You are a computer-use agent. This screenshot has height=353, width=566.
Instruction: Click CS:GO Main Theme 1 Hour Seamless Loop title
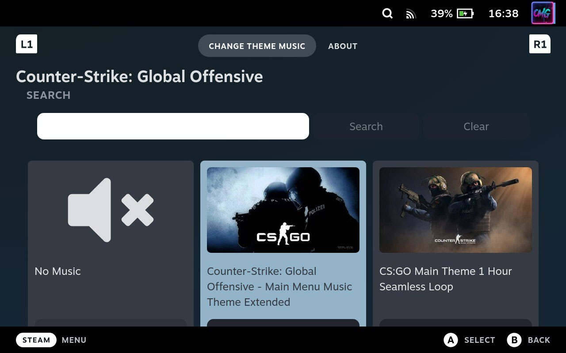click(x=446, y=279)
